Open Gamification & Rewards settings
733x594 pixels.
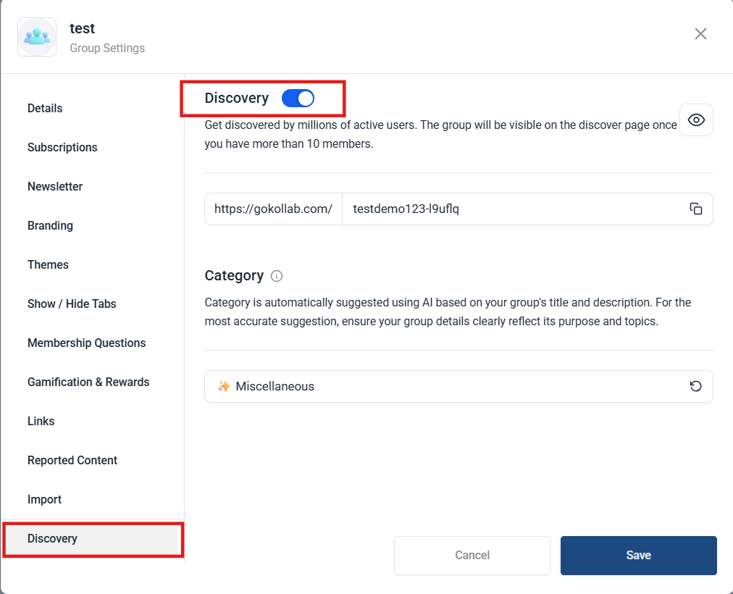click(88, 382)
